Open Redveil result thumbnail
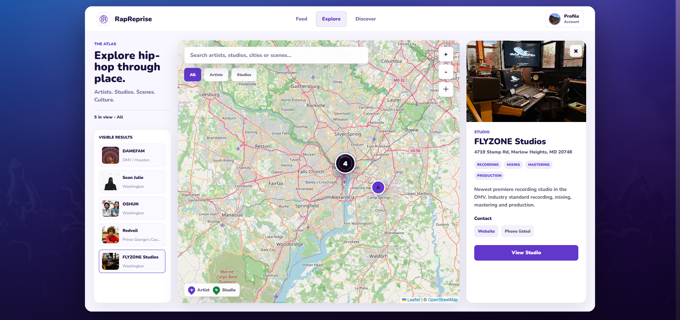The height and width of the screenshot is (320, 680). click(x=110, y=235)
